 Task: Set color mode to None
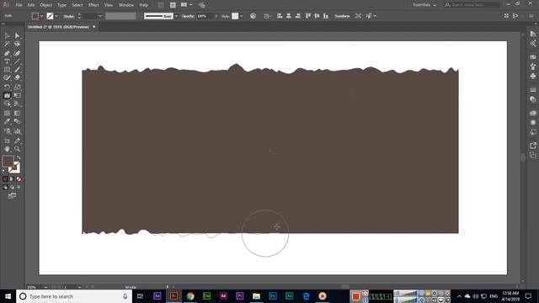19,179
